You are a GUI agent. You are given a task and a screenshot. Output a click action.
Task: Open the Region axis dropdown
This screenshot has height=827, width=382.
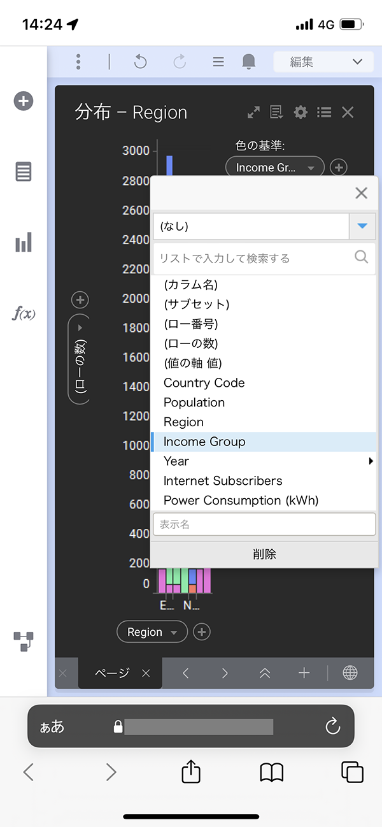point(152,632)
